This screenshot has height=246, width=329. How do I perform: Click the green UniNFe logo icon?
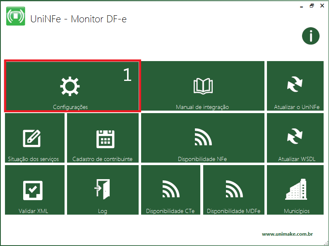tap(16, 16)
